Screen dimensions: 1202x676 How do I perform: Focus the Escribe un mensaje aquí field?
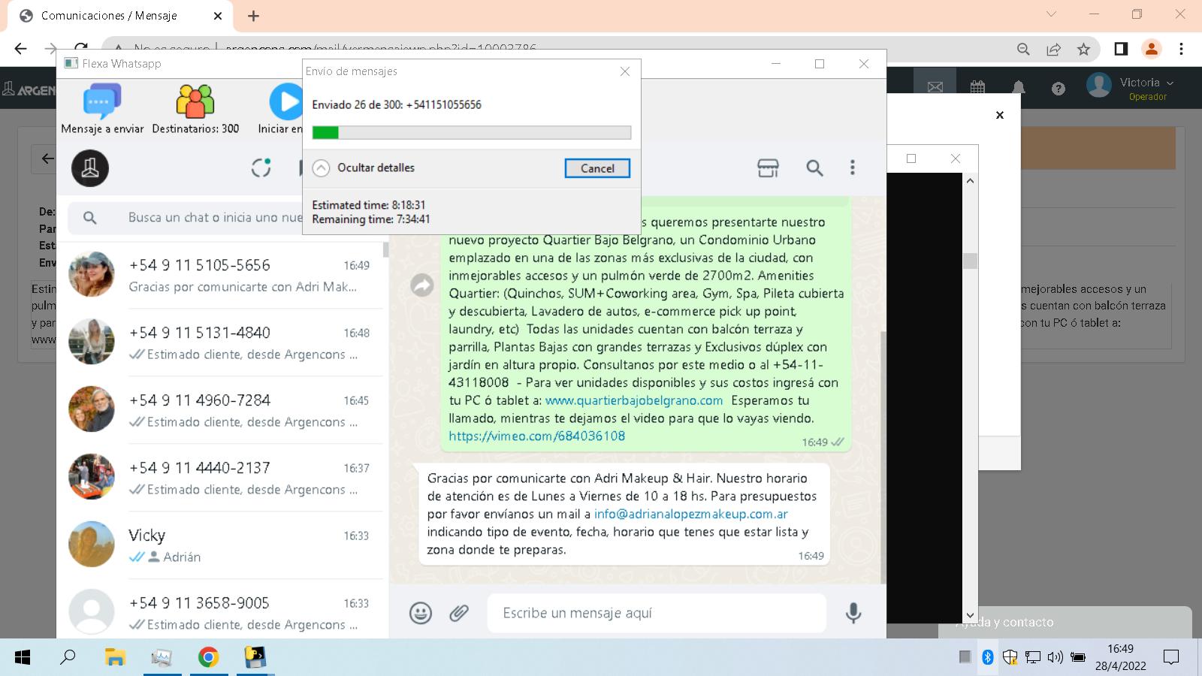657,613
